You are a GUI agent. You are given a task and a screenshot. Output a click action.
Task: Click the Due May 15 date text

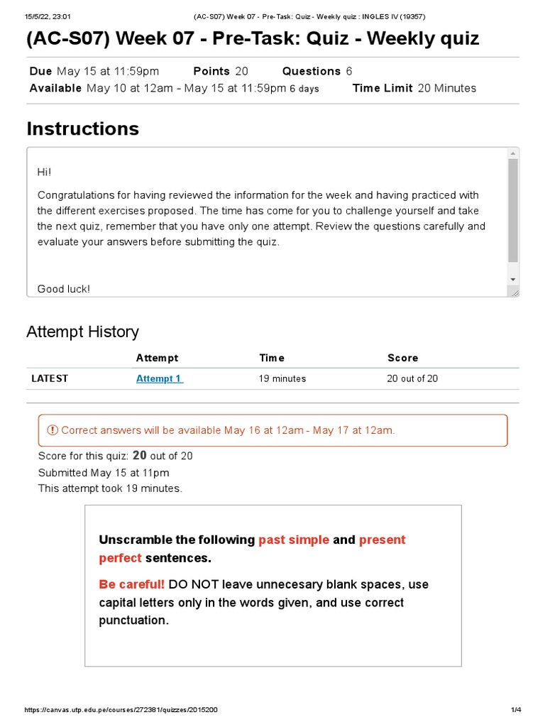pyautogui.click(x=94, y=72)
